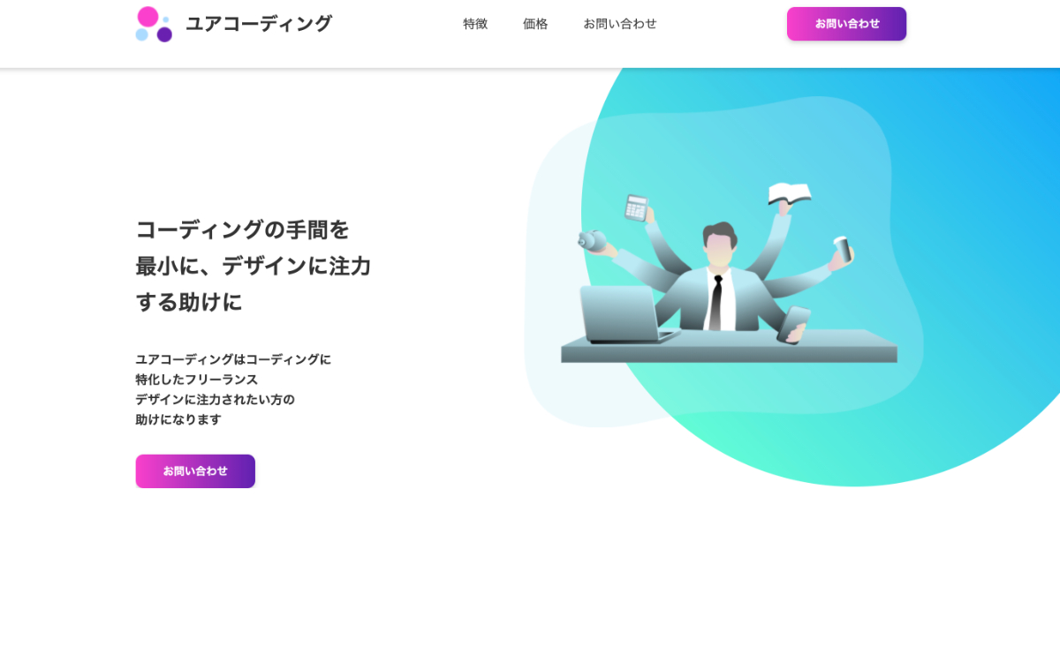1060x670 pixels.
Task: Click the お問い合わせ button below hero text
Action: pos(195,471)
